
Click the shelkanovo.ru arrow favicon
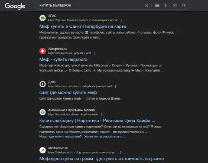(x=42, y=150)
